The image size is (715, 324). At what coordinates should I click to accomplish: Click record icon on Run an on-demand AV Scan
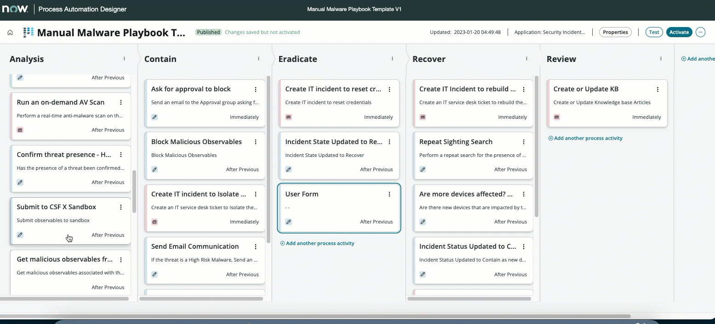[20, 130]
